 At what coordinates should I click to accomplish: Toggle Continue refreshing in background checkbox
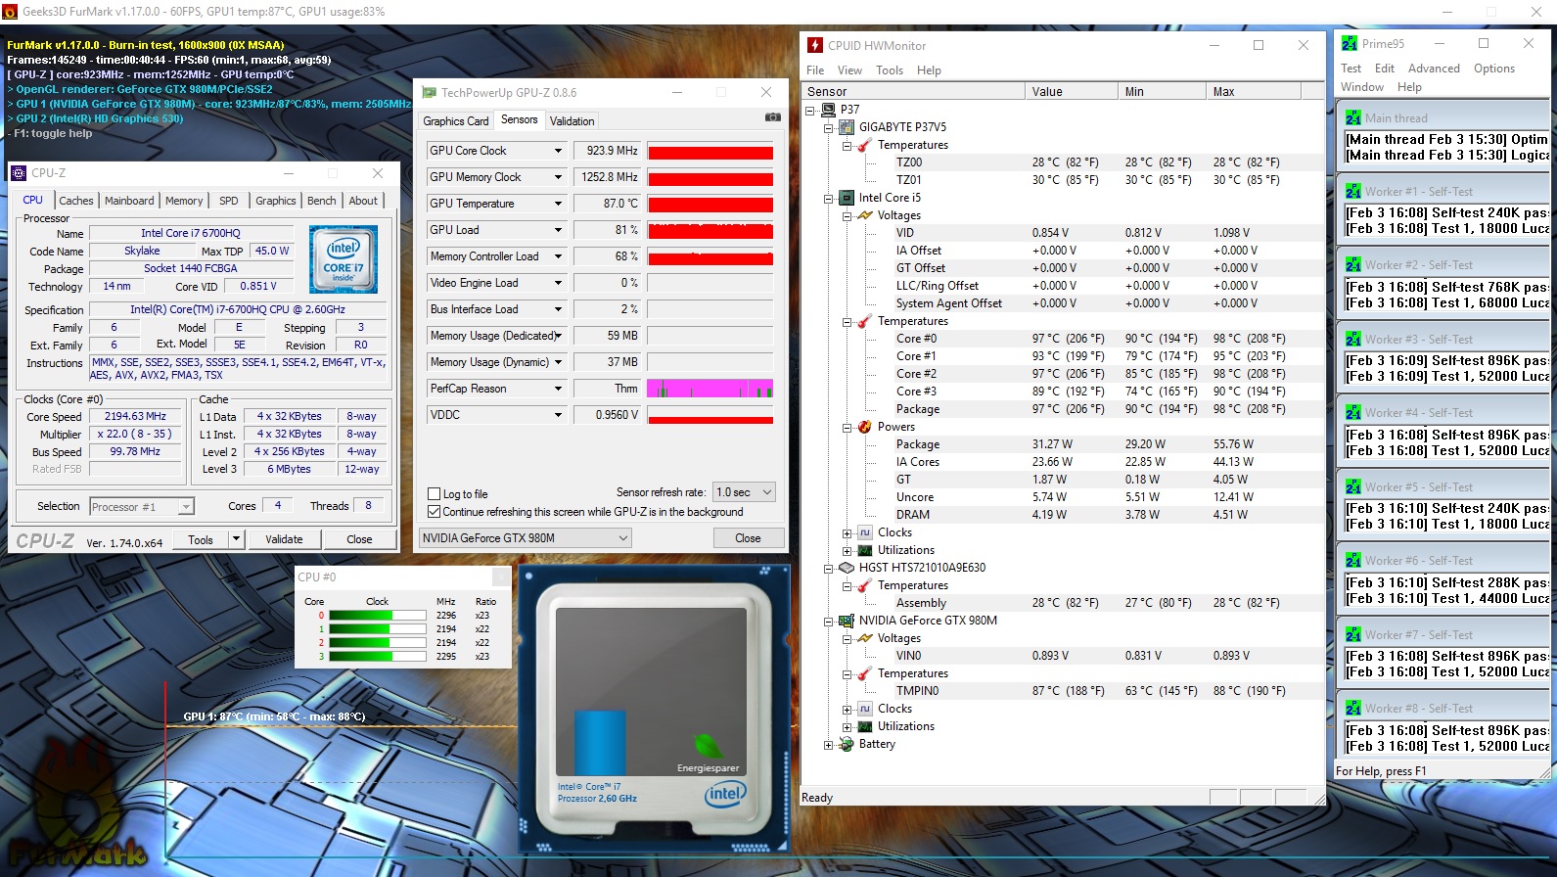click(x=435, y=512)
